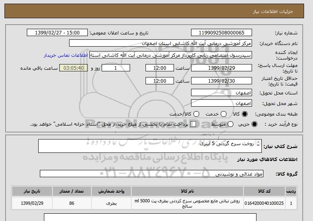Click the response deadline date 1399/02/29 field
Viewport: 313px width, 221px height.
pos(222,68)
